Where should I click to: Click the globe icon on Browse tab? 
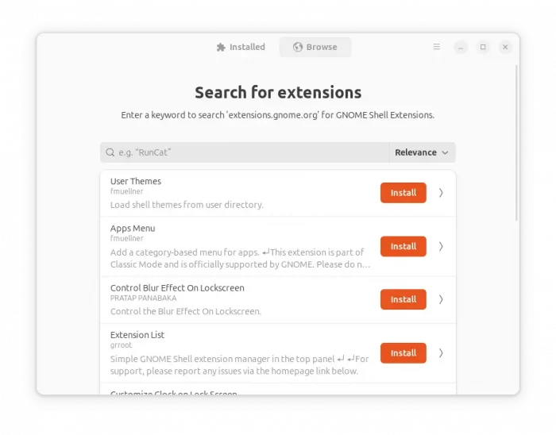click(x=298, y=48)
